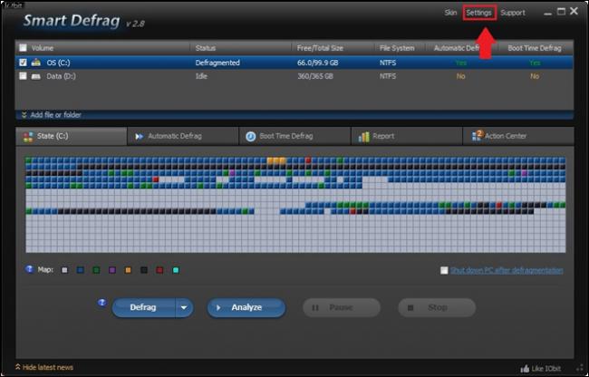Screen dimensions: 589x377
Task: Click Boot Time Defrag column header
Action: 535,48
